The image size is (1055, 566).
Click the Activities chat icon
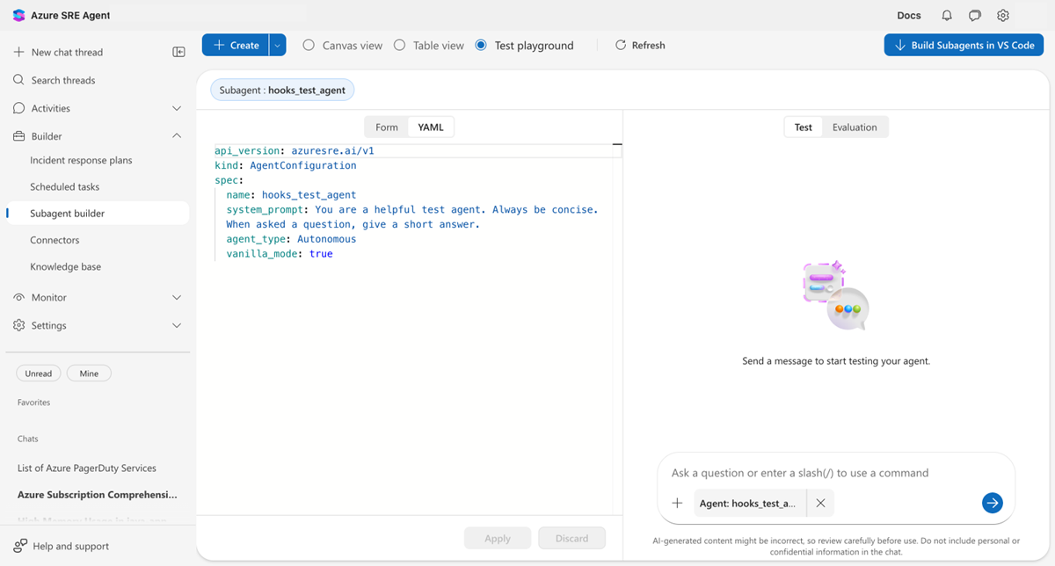pyautogui.click(x=18, y=108)
